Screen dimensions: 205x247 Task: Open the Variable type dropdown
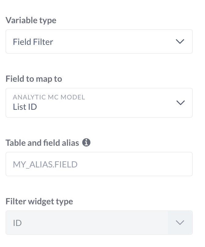[99, 41]
